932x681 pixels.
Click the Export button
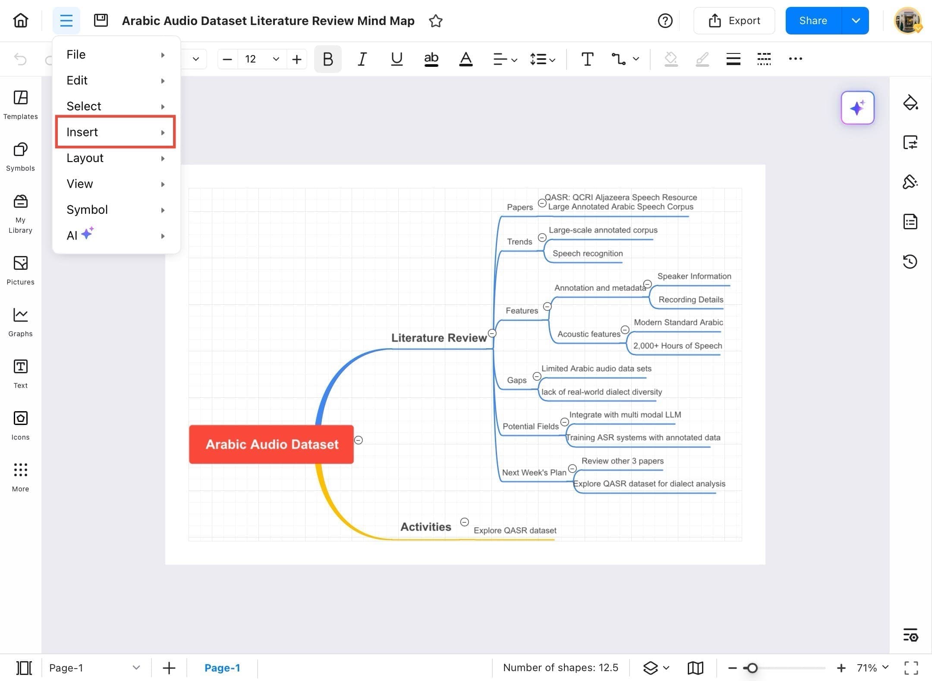(x=734, y=21)
